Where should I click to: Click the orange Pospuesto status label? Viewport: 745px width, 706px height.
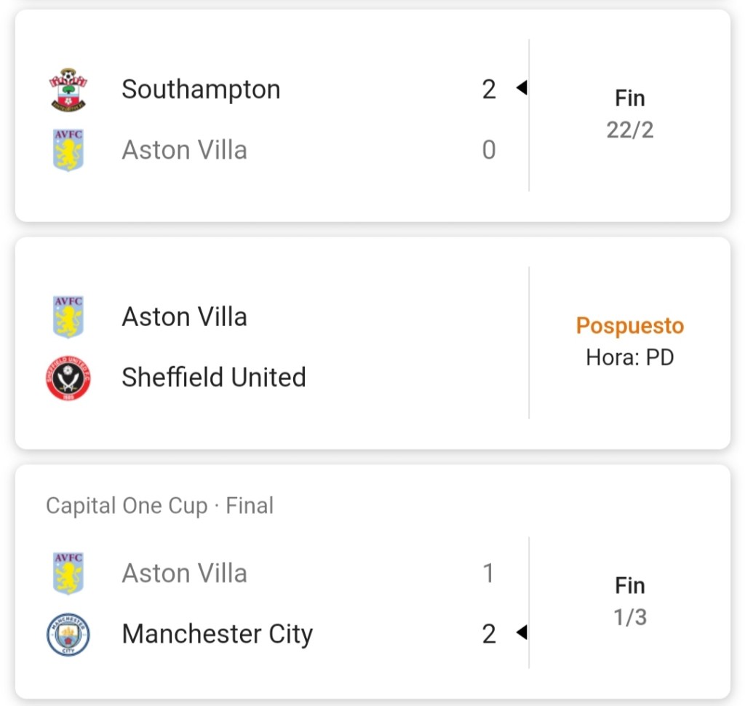(x=630, y=325)
